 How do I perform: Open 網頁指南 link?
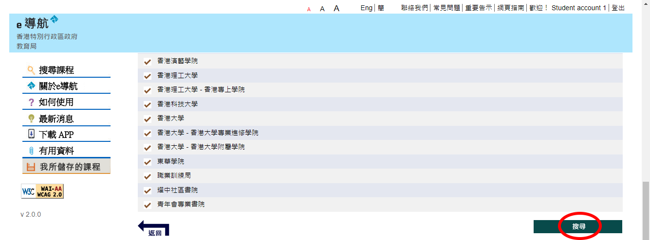click(511, 8)
